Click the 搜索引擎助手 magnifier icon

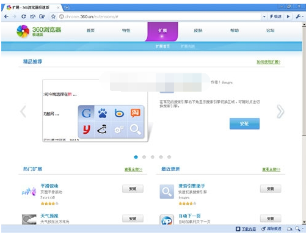pyautogui.click(x=167, y=192)
